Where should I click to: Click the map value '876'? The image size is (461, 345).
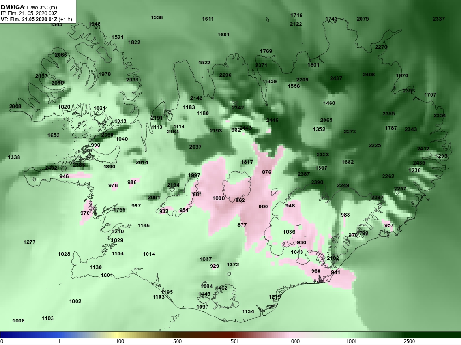pyautogui.click(x=266, y=172)
